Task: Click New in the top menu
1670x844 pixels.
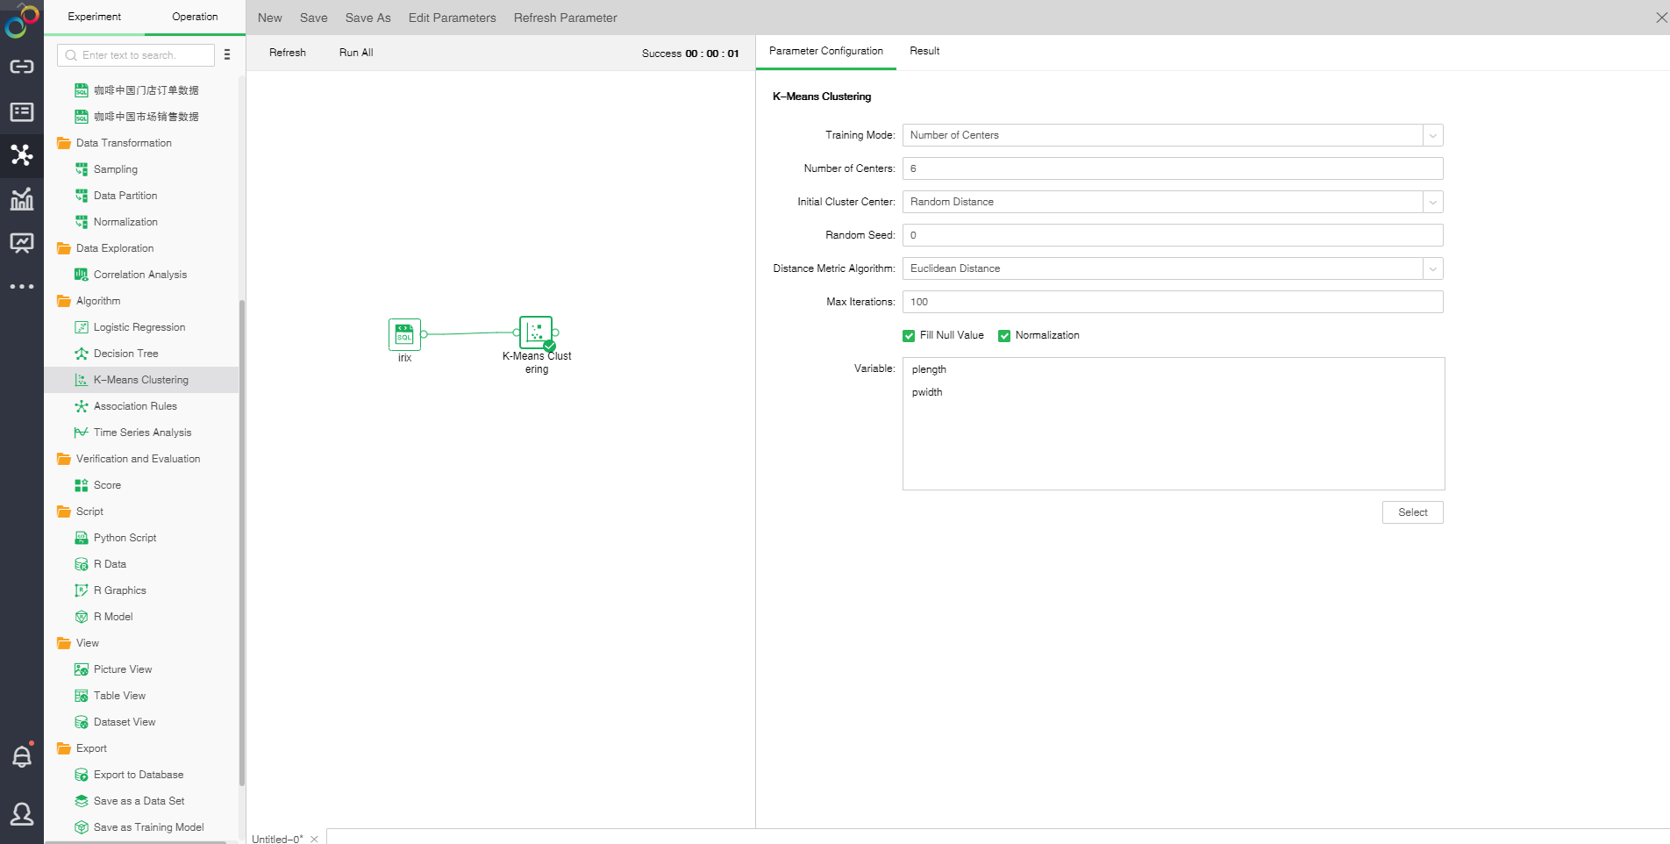Action: click(270, 18)
